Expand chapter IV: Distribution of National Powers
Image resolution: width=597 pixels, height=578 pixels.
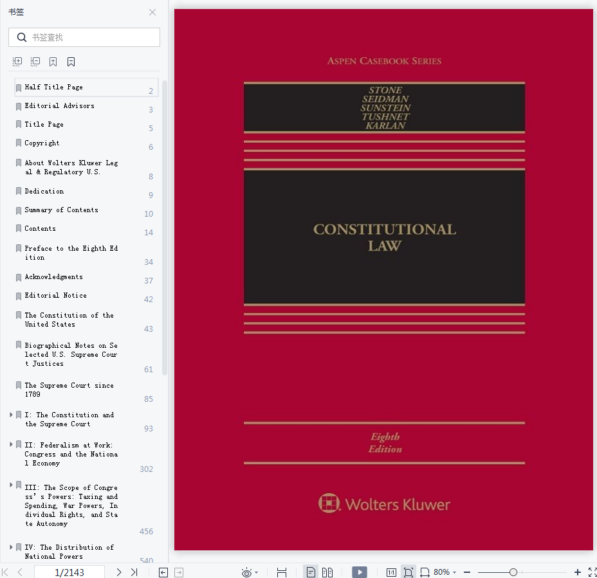click(11, 546)
